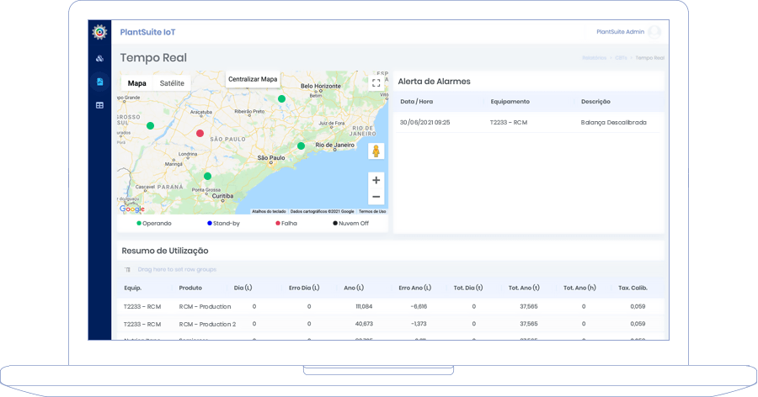
Task: Switch map to Mapa view
Action: pyautogui.click(x=136, y=83)
